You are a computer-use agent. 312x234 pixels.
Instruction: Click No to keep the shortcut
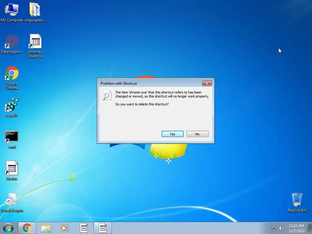click(x=197, y=134)
